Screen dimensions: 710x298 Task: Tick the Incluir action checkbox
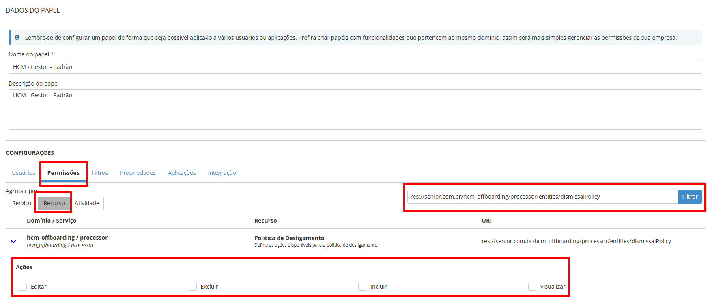coord(362,287)
